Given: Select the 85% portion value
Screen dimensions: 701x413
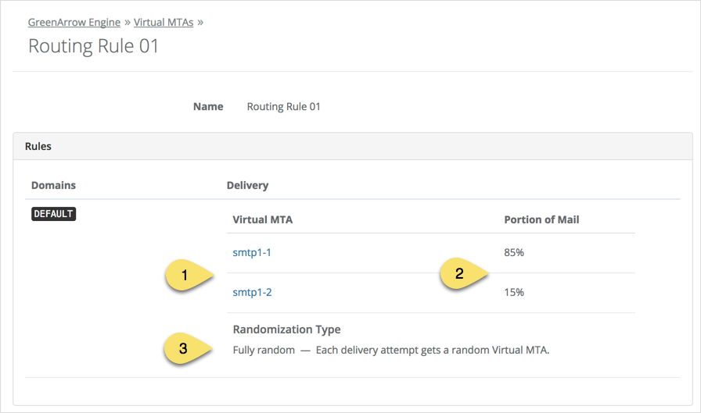Looking at the screenshot, I should coord(514,253).
